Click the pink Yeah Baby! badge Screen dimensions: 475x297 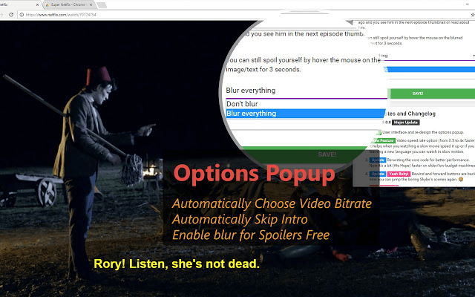click(x=399, y=174)
